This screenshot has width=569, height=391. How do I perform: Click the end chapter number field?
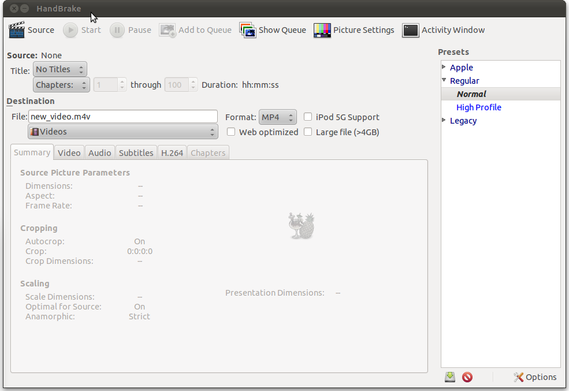(177, 84)
